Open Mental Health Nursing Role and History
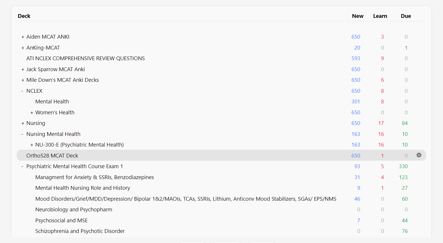This screenshot has height=243, width=443. point(83,188)
